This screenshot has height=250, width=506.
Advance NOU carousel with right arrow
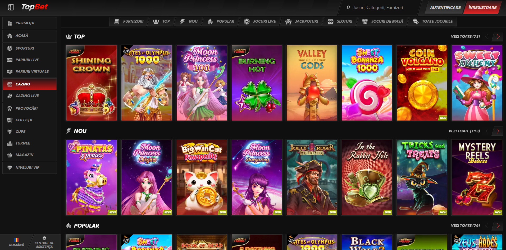click(498, 131)
